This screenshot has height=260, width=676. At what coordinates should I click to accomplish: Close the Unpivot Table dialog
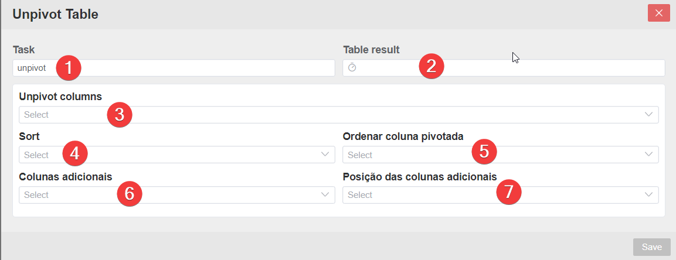coord(659,13)
